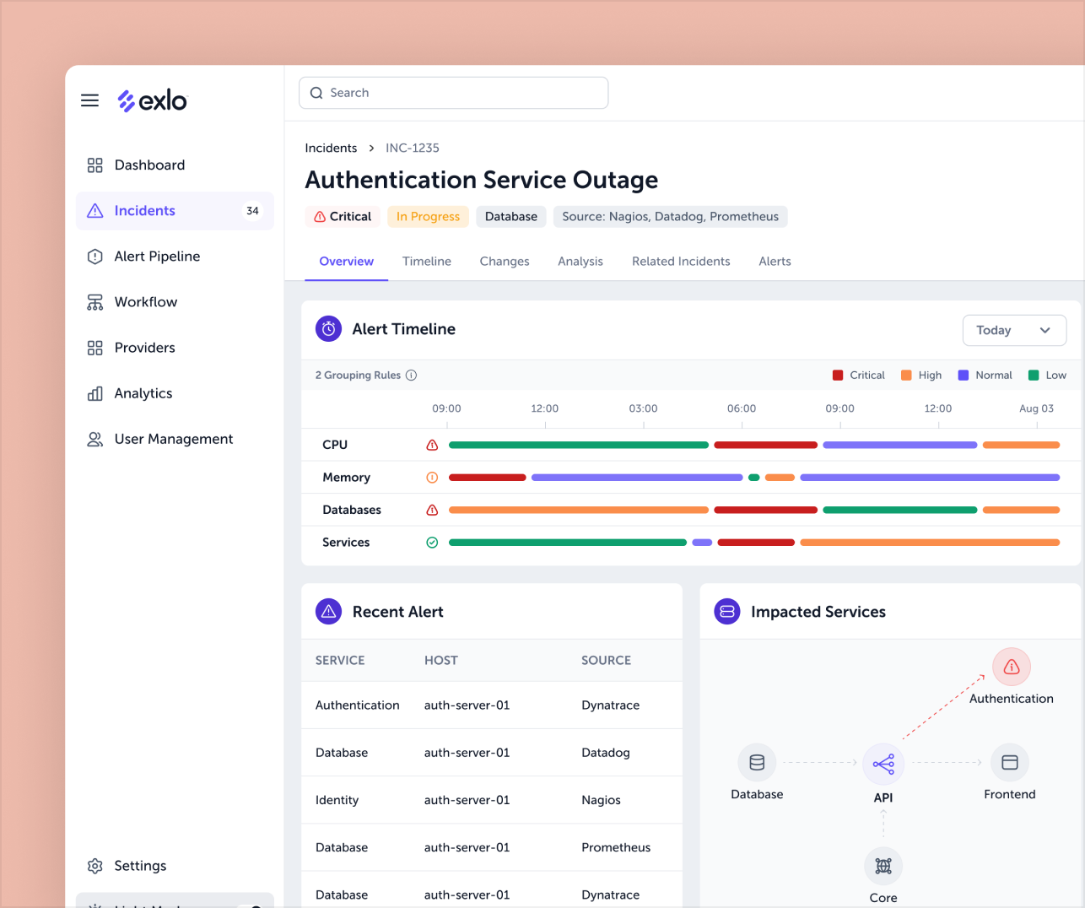
Task: Click the Incidents warning triangle icon
Action: (95, 211)
